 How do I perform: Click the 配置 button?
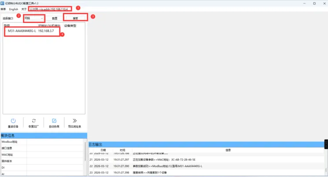click(x=55, y=18)
